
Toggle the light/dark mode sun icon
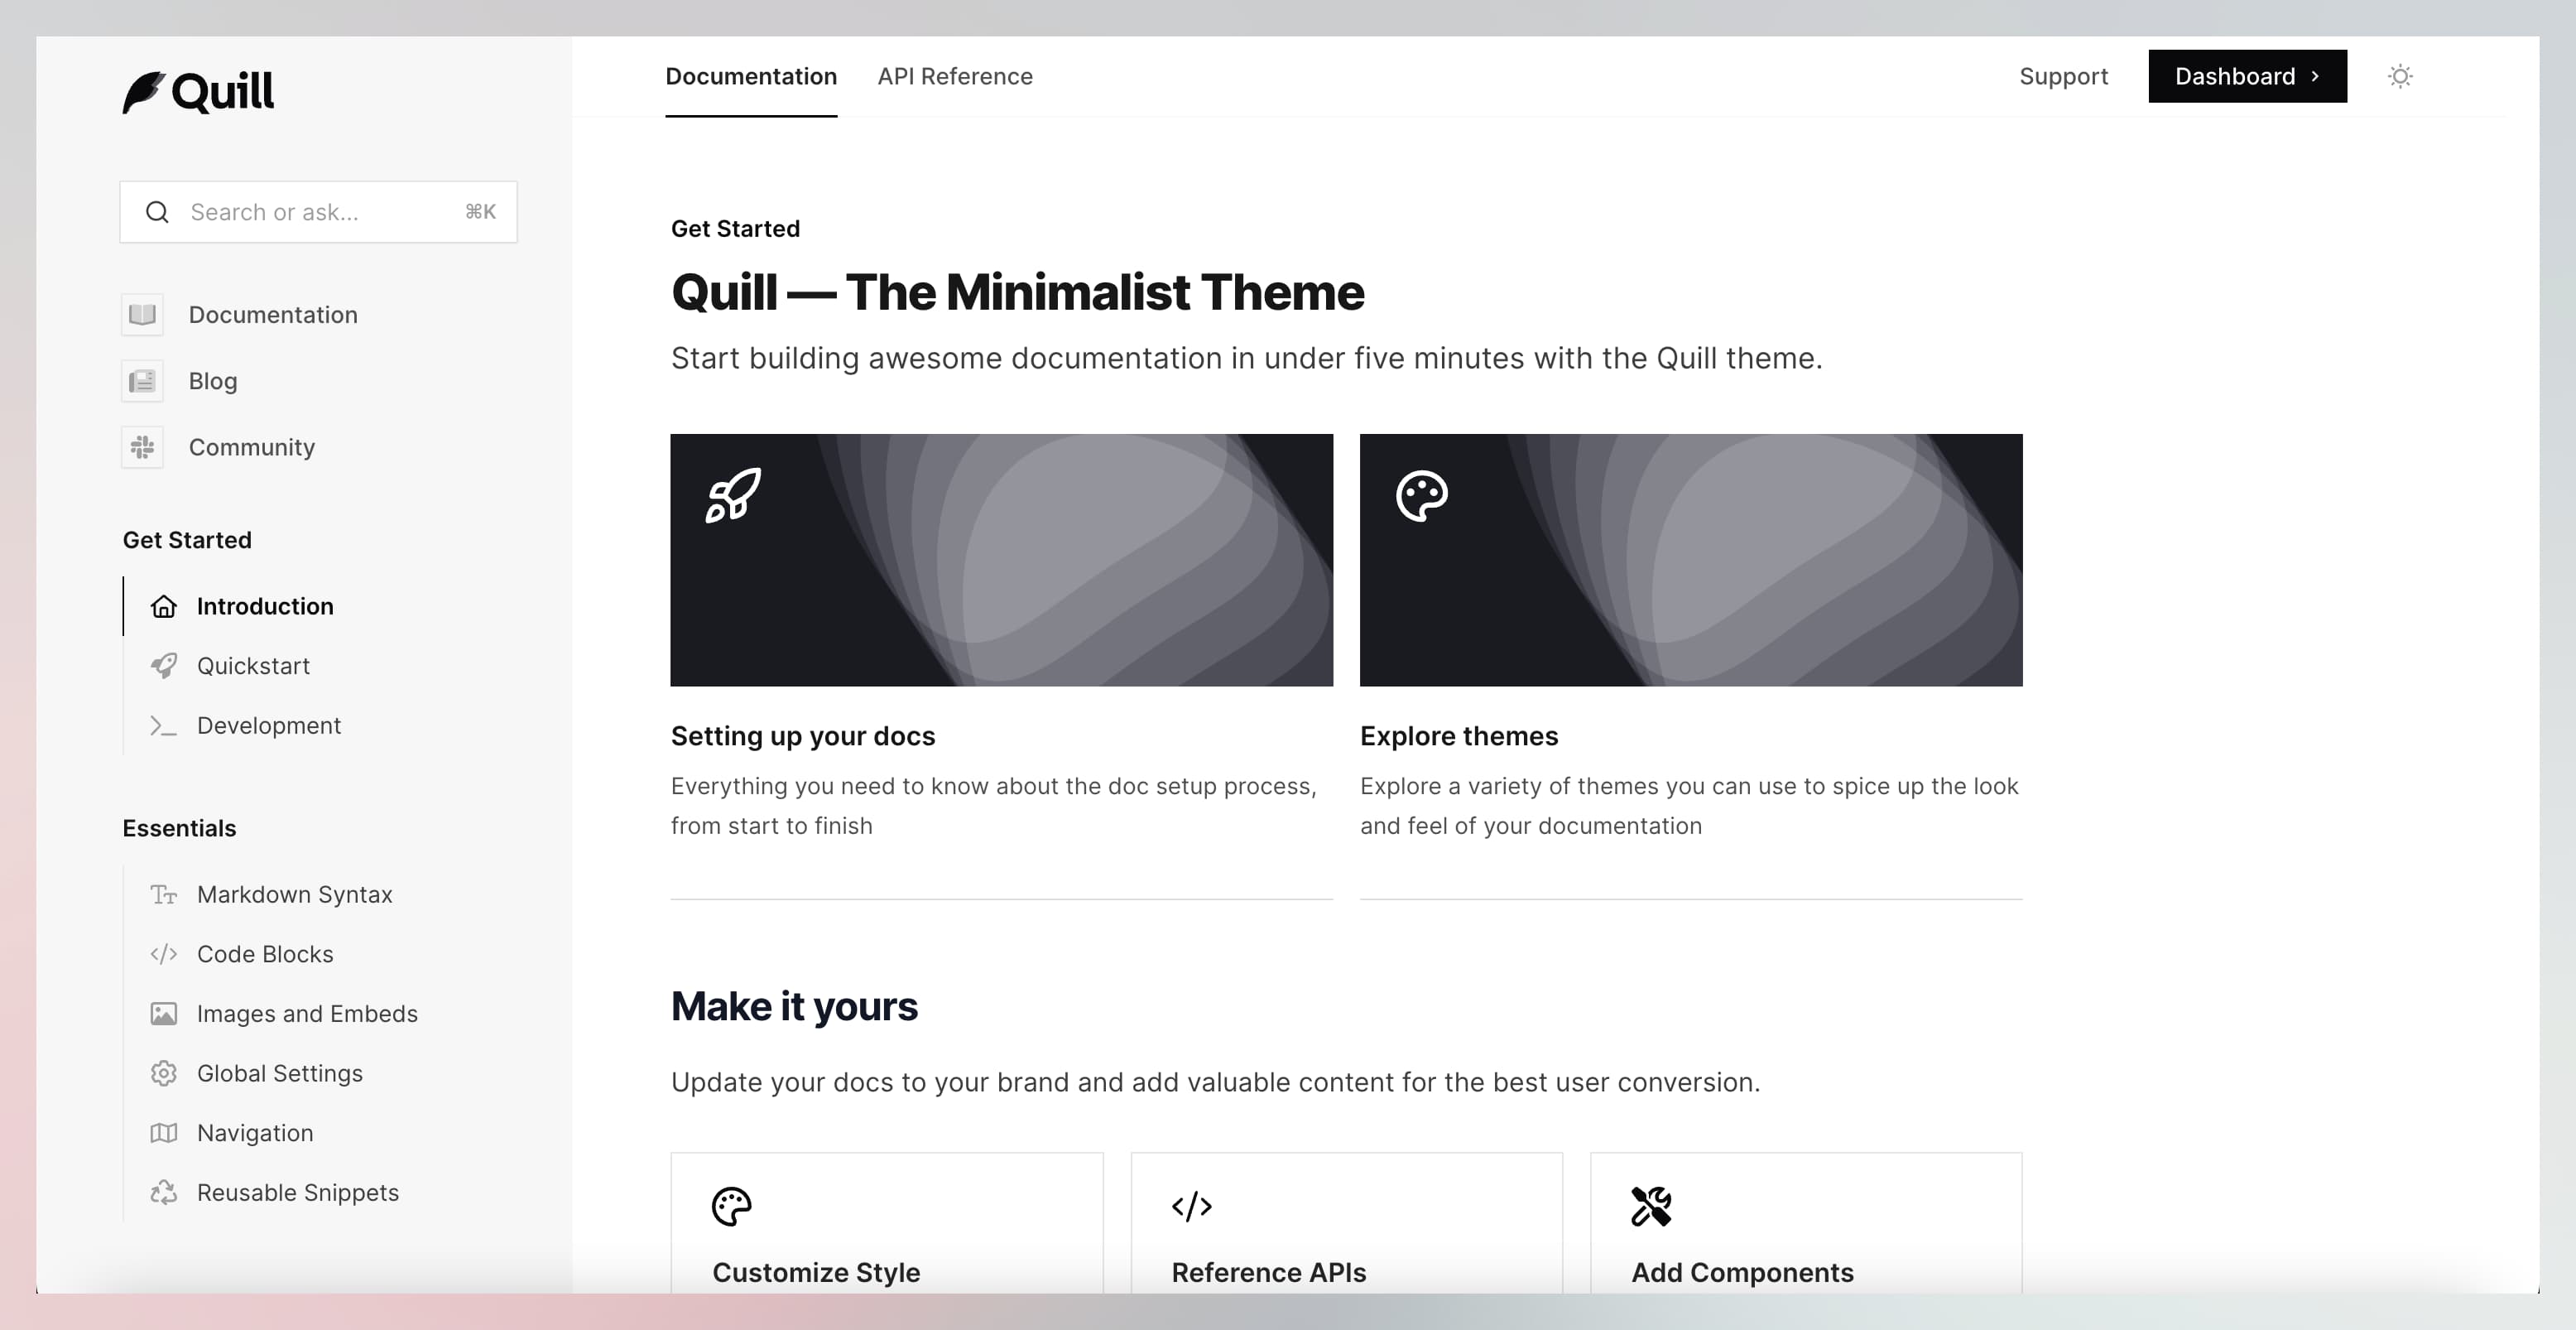click(2400, 76)
